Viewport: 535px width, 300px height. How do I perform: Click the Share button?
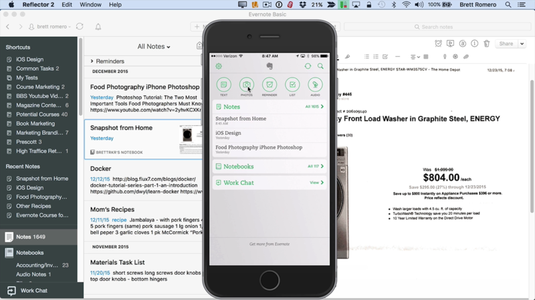click(506, 43)
